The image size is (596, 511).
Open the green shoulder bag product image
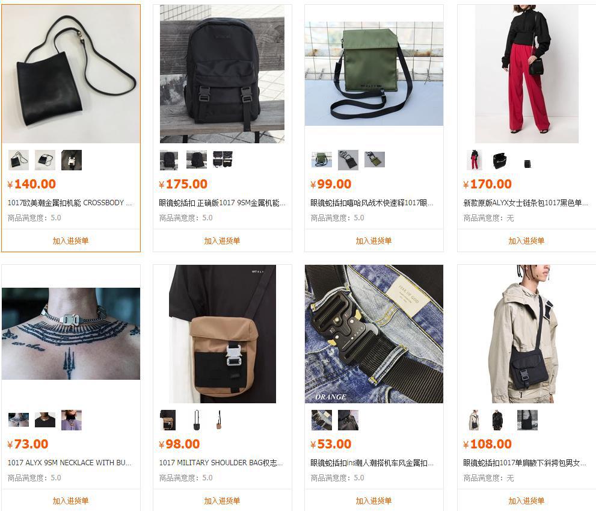374,73
